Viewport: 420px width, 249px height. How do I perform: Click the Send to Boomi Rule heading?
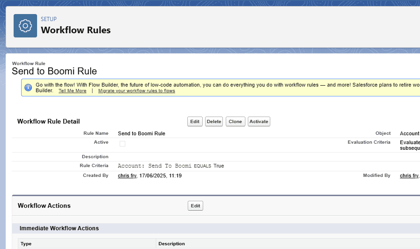[x=54, y=72]
